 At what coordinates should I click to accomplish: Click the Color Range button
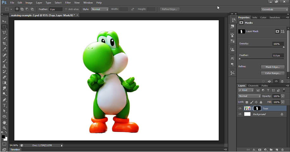pos(273,73)
